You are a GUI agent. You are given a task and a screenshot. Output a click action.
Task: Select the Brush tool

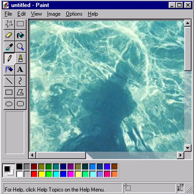21,58
